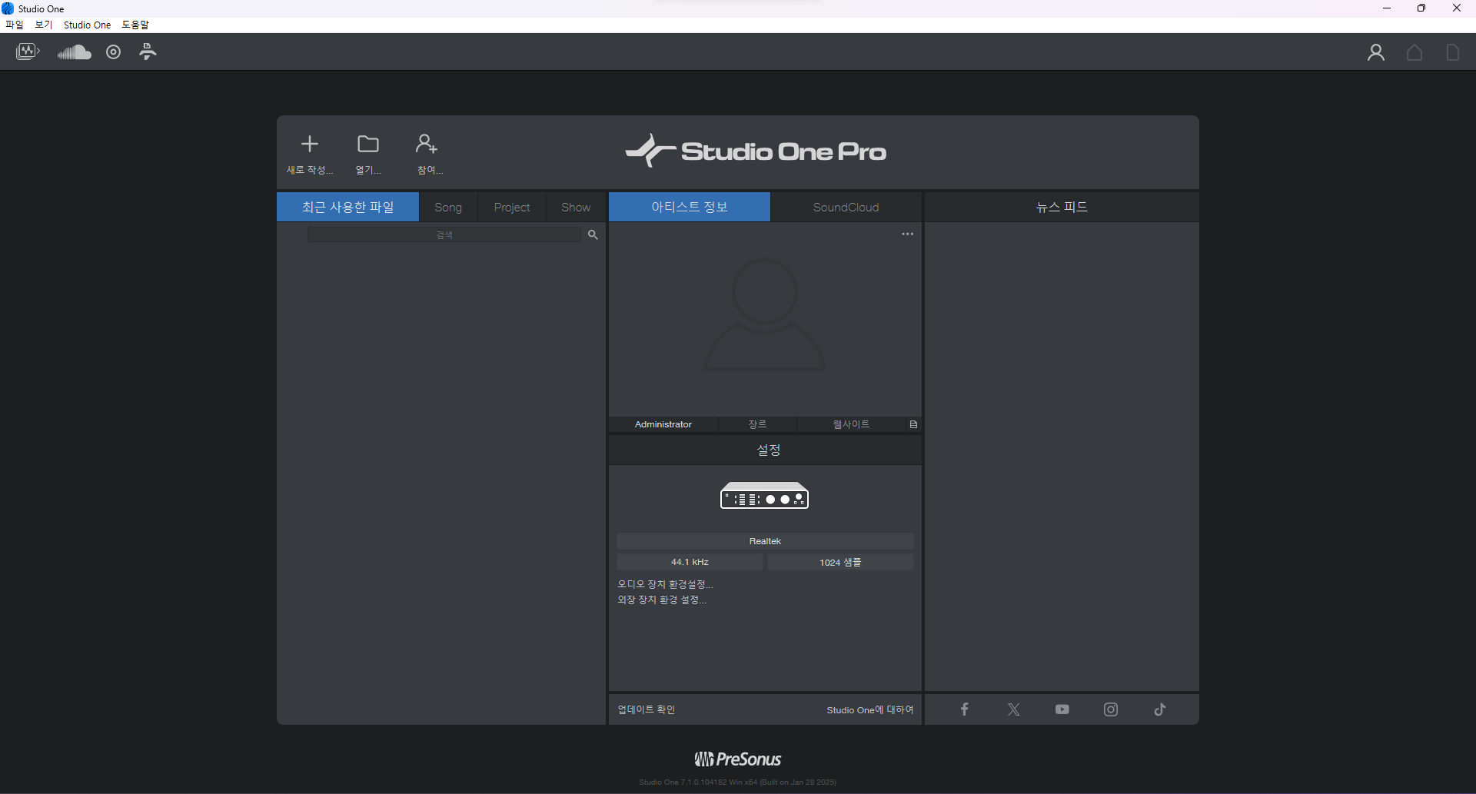Click the circular target toolbar icon
The height and width of the screenshot is (794, 1476).
pos(114,52)
